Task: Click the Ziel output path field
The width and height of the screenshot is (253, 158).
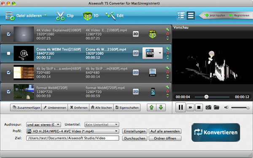Action: click(73, 138)
